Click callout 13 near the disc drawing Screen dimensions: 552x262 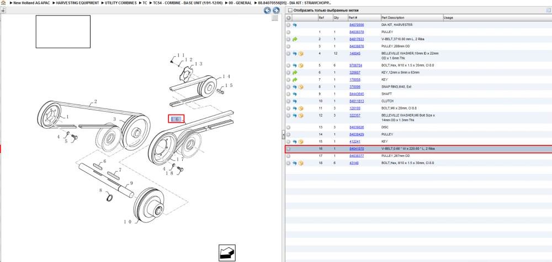tap(199, 64)
